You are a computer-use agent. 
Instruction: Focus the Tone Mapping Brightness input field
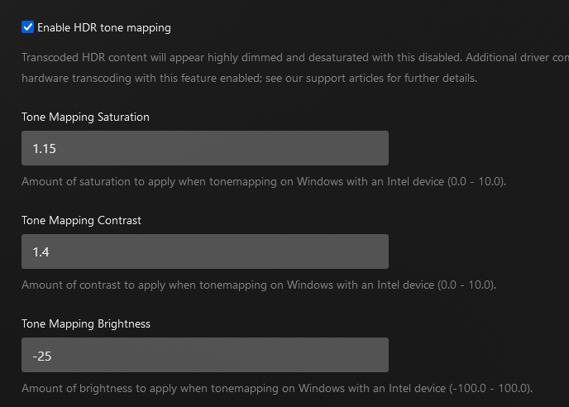(x=204, y=355)
